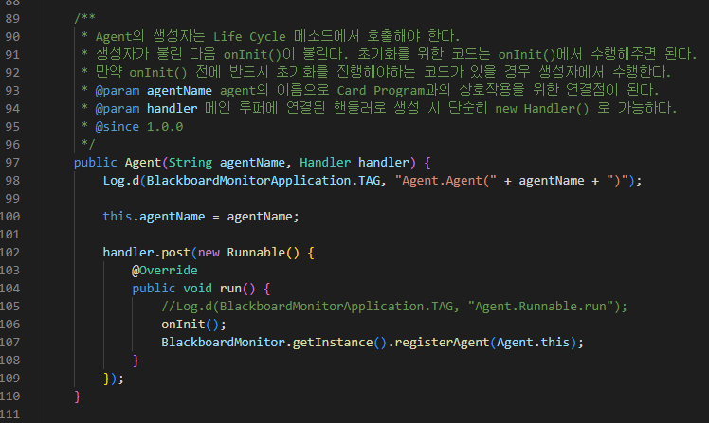Click "@param" before handler in Javadoc
The height and width of the screenshot is (423, 709).
118,108
